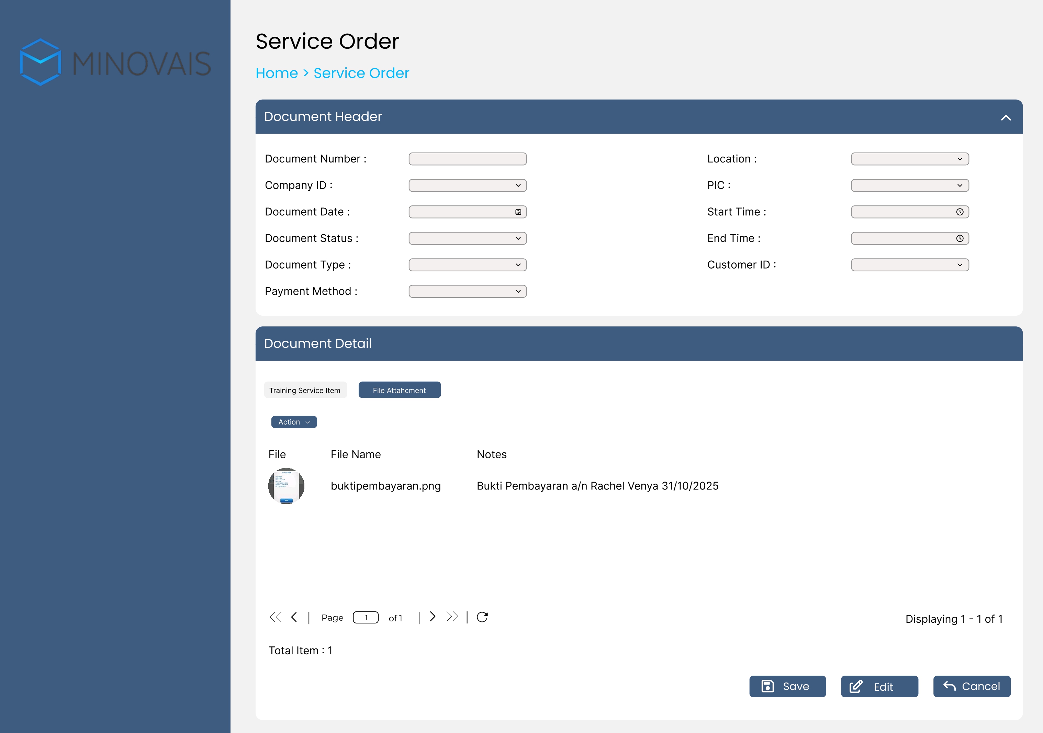This screenshot has width=1043, height=733.
Task: Collapse the Document Header panel
Action: (x=1006, y=117)
